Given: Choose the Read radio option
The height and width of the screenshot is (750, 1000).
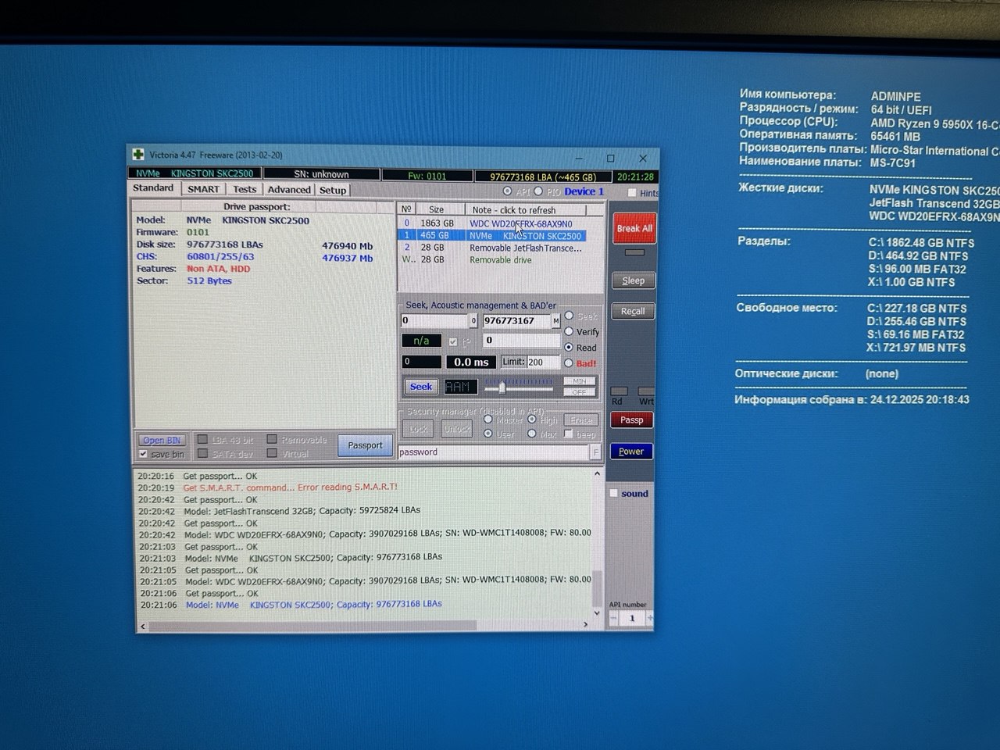Looking at the screenshot, I should coord(569,348).
